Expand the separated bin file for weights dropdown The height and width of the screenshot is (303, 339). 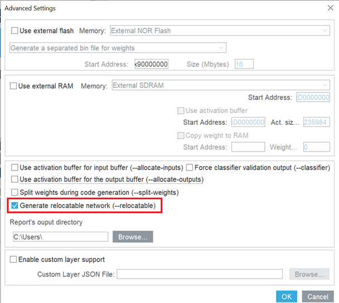(118, 48)
